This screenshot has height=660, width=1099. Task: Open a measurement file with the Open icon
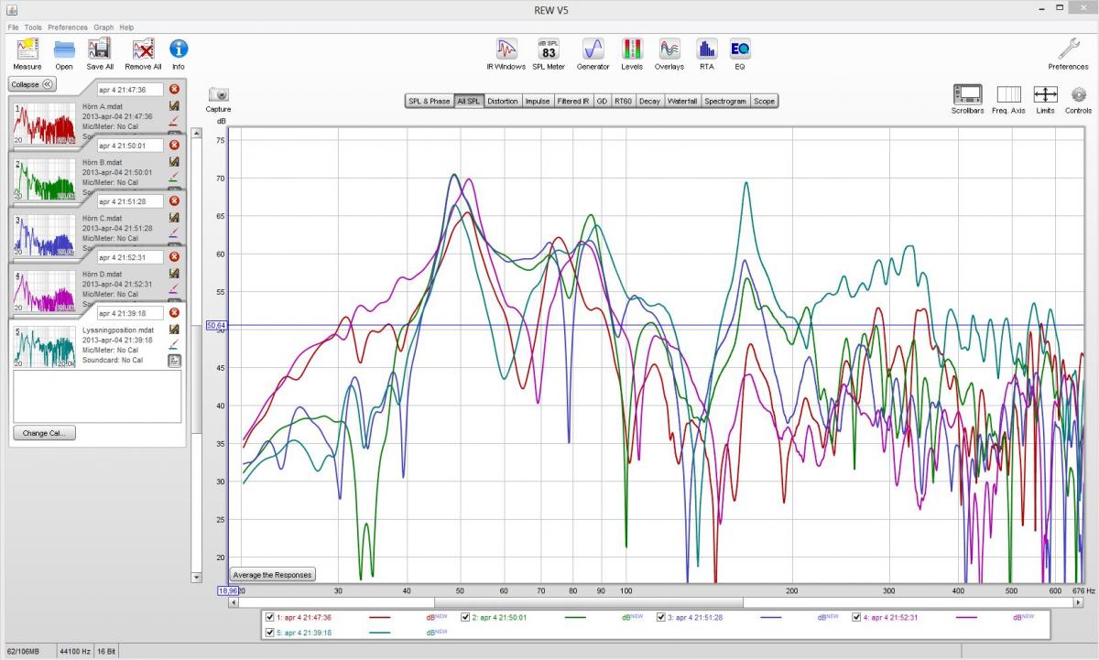(63, 49)
